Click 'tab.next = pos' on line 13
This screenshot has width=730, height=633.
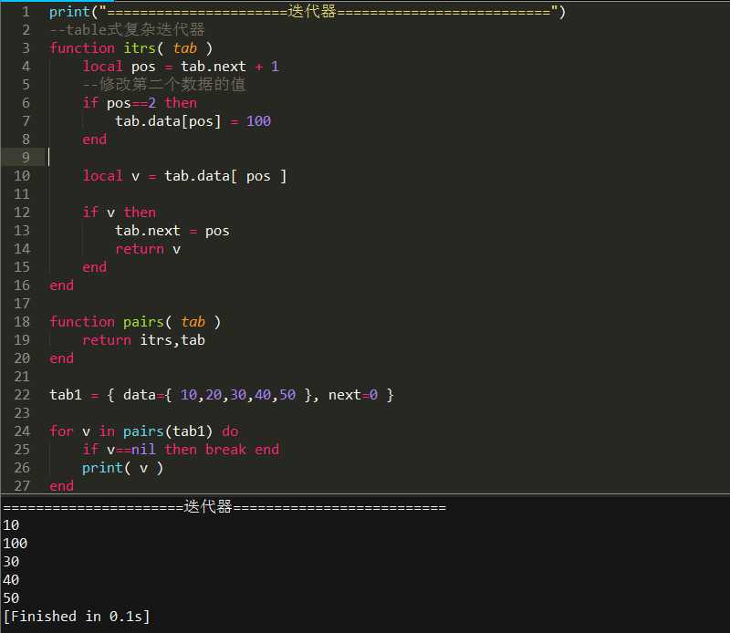coord(172,231)
